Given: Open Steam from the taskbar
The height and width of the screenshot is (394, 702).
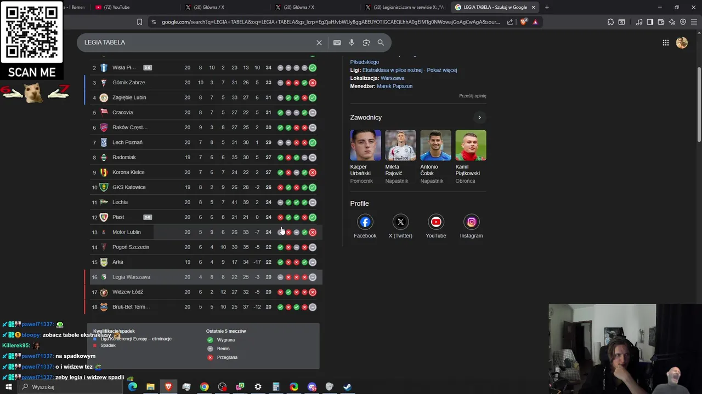Looking at the screenshot, I should [x=347, y=387].
